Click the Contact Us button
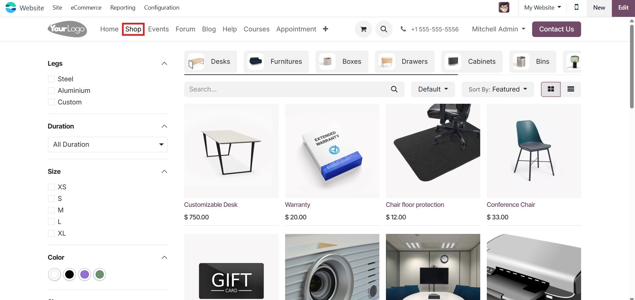 pos(557,29)
